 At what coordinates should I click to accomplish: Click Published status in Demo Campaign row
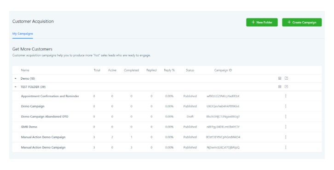pos(190,106)
